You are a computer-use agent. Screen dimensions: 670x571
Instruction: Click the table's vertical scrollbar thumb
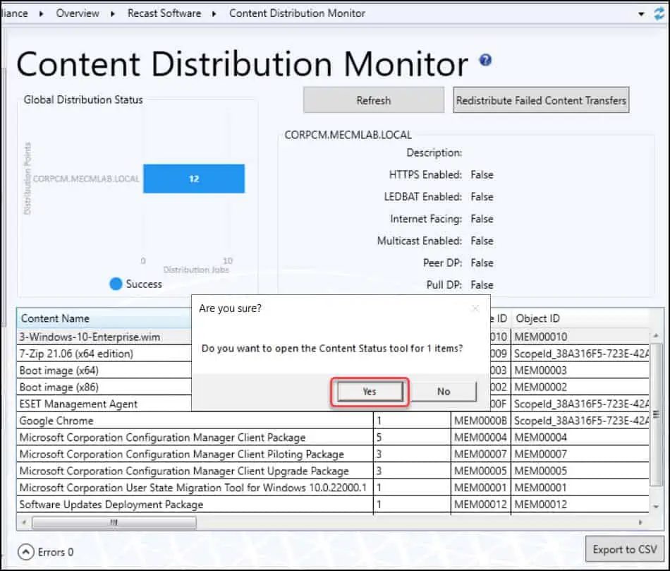pyautogui.click(x=657, y=414)
